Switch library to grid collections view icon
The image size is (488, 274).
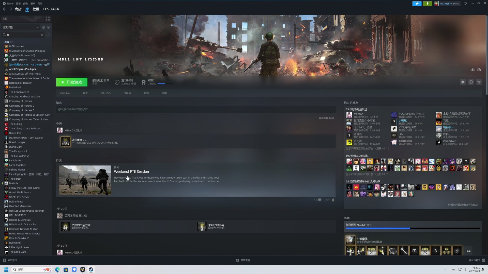48,19
